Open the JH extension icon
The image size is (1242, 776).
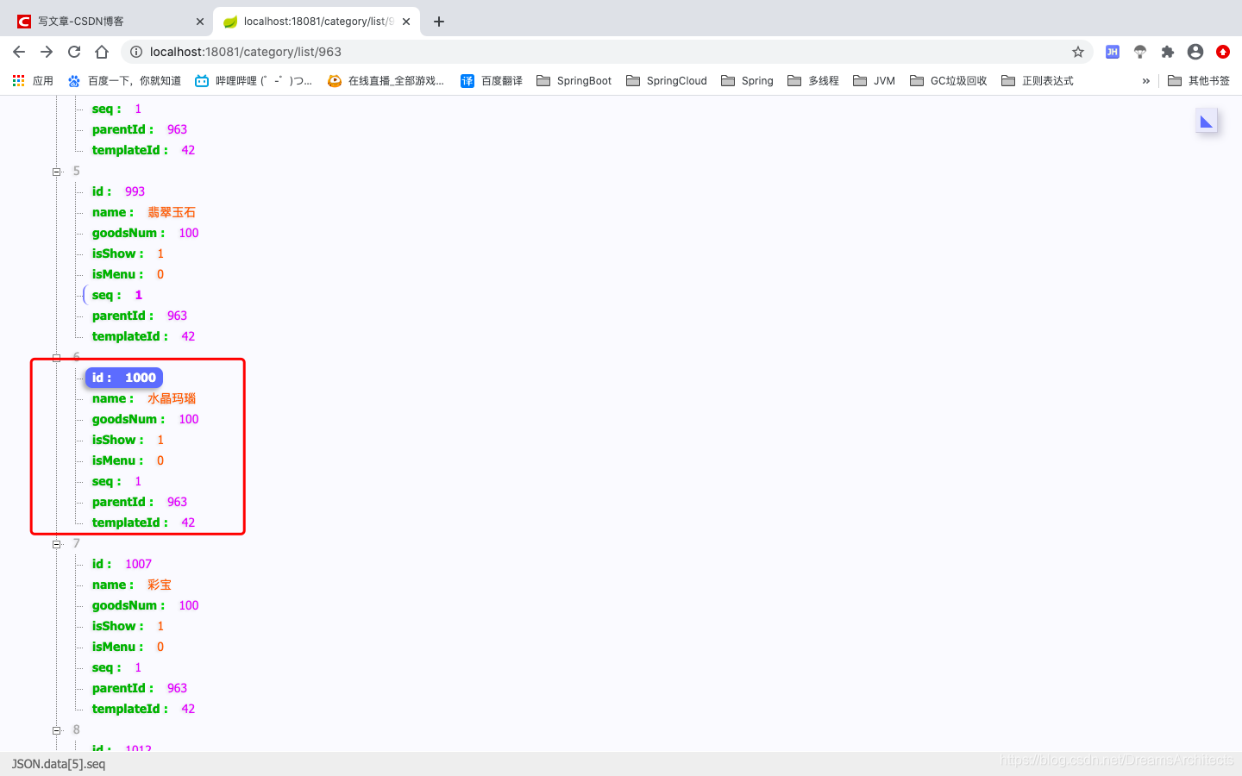[1113, 52]
